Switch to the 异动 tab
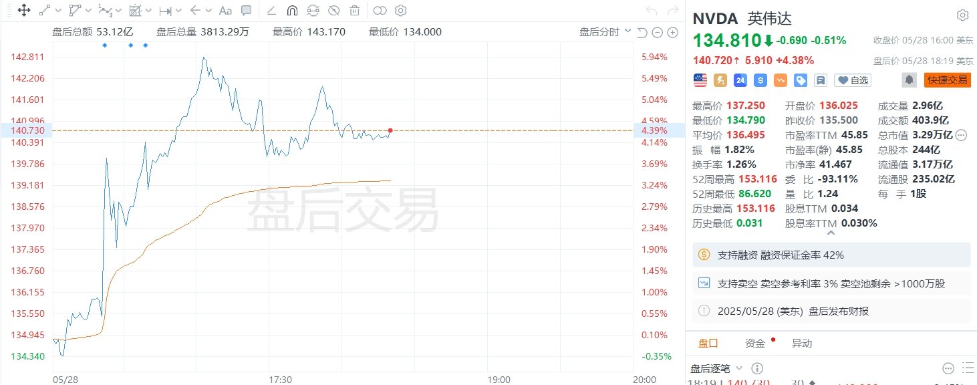977x385 pixels. coord(802,343)
